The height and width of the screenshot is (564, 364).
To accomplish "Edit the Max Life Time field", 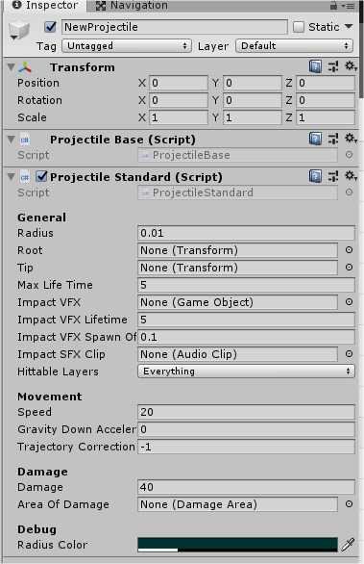I will pos(246,285).
